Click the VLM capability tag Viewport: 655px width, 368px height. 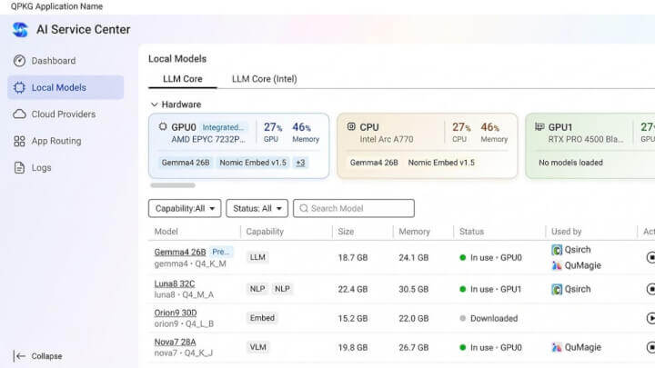pyautogui.click(x=258, y=347)
